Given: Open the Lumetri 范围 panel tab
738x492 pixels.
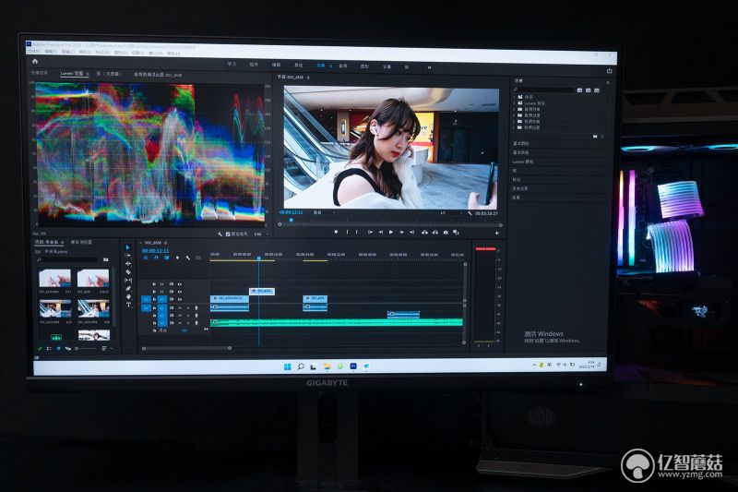Looking at the screenshot, I should pos(72,74).
